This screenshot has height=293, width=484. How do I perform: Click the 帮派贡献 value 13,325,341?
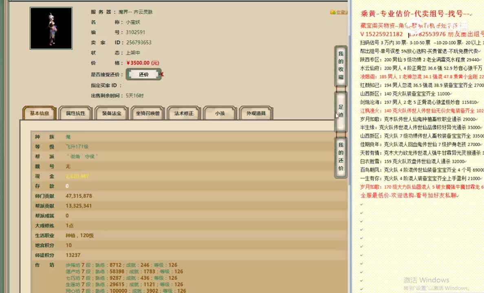click(x=79, y=206)
